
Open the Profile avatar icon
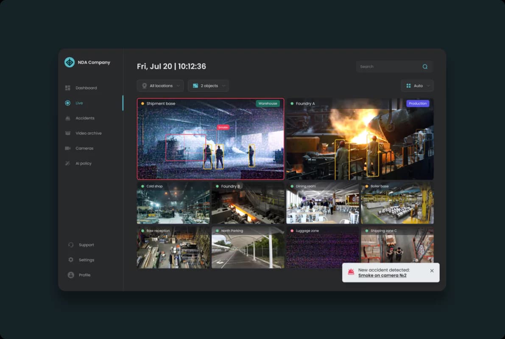point(71,275)
